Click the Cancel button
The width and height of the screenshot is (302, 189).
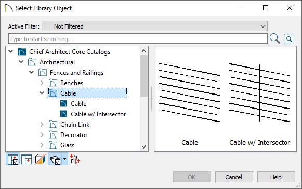tap(234, 177)
